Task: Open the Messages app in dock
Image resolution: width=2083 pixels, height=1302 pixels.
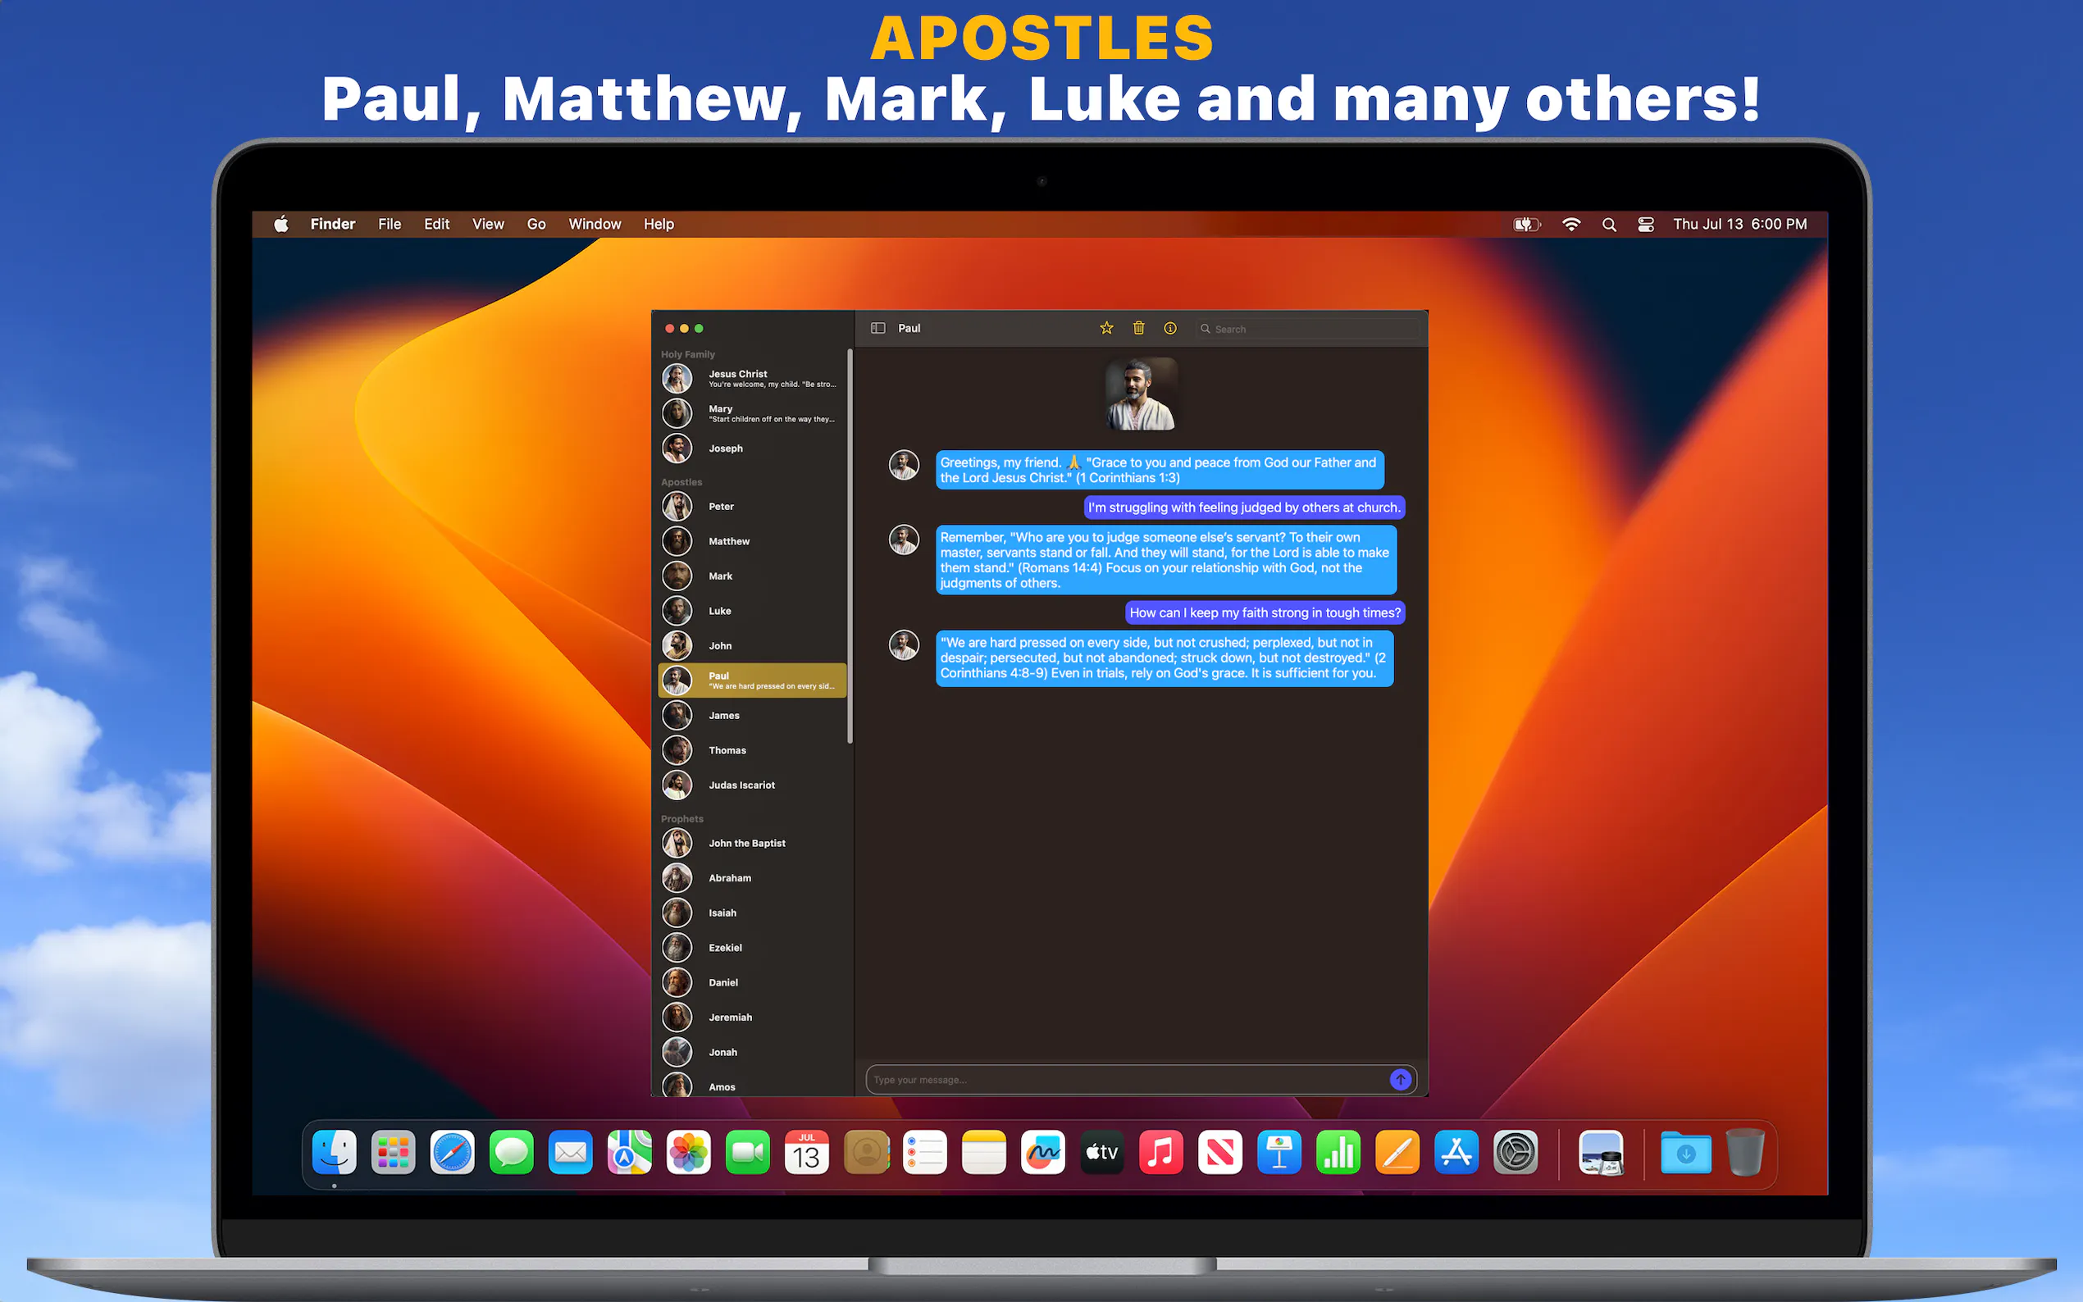Action: coord(512,1152)
